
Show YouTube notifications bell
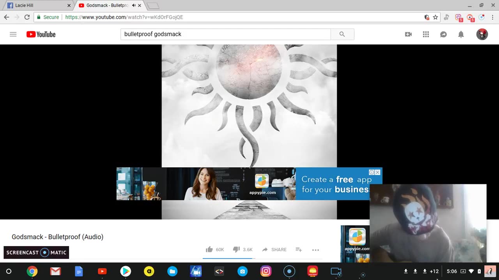[461, 34]
